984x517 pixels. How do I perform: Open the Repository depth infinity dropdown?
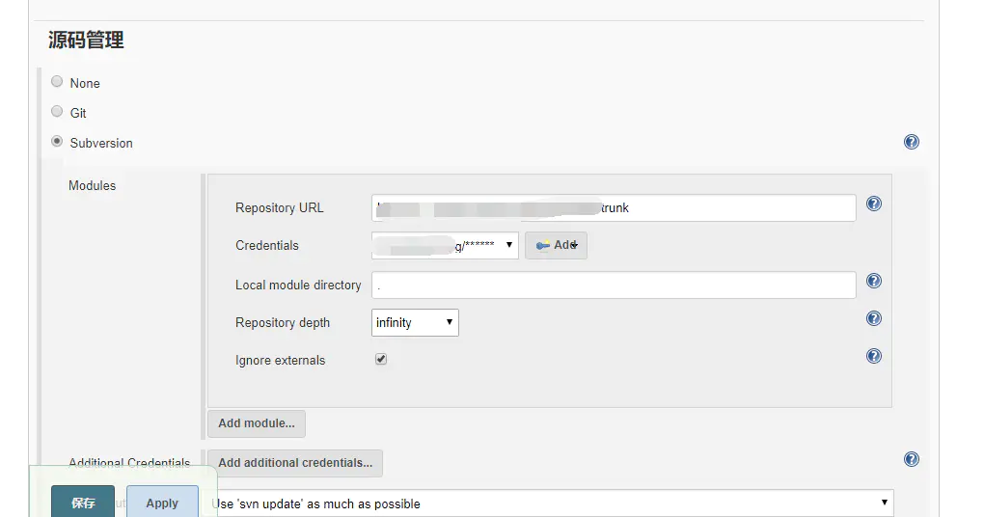(415, 322)
